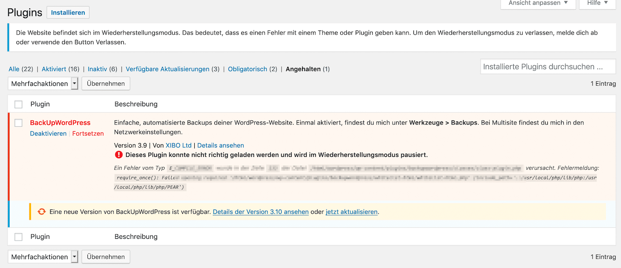
Task: Click the top Übernehmen button
Action: (x=106, y=83)
